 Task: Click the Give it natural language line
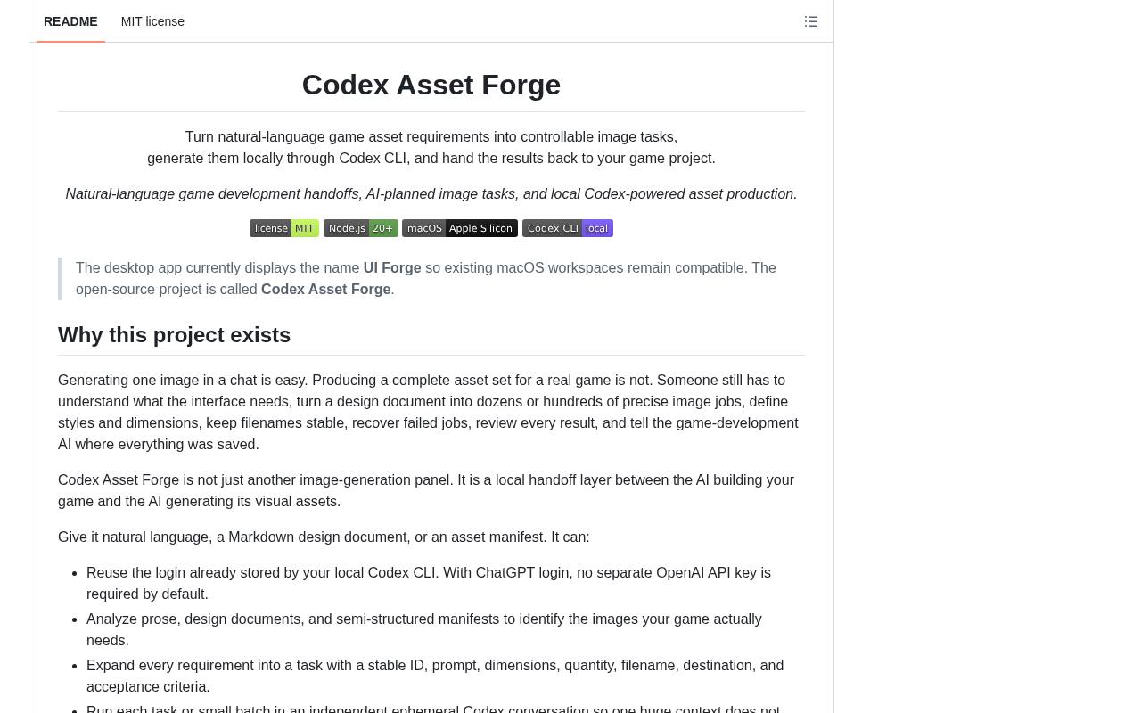click(324, 537)
